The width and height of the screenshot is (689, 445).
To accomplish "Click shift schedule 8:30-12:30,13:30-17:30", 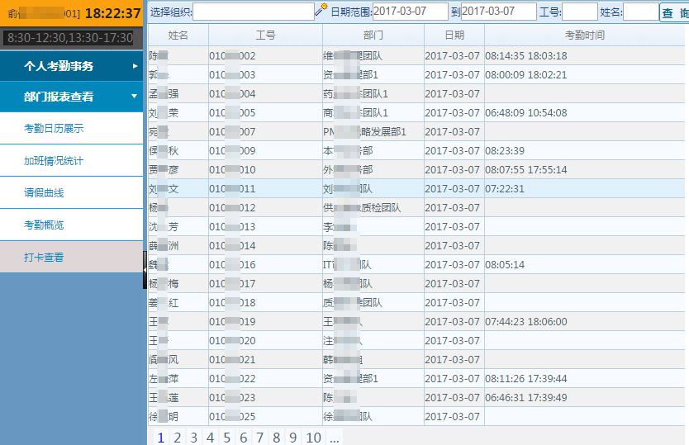I will (x=70, y=38).
